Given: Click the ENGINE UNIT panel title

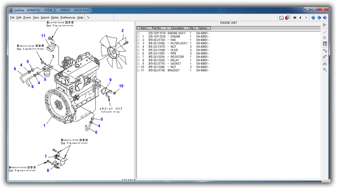Looking at the screenshot, I should point(228,23).
